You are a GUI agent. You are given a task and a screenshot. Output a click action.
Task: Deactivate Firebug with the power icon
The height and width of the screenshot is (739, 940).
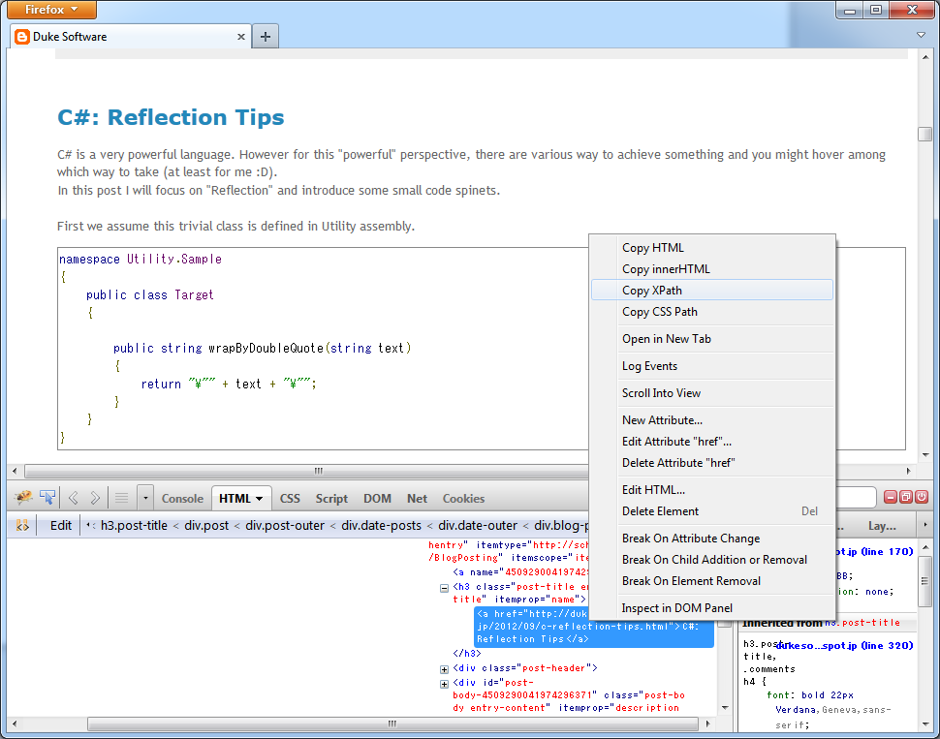(x=920, y=496)
